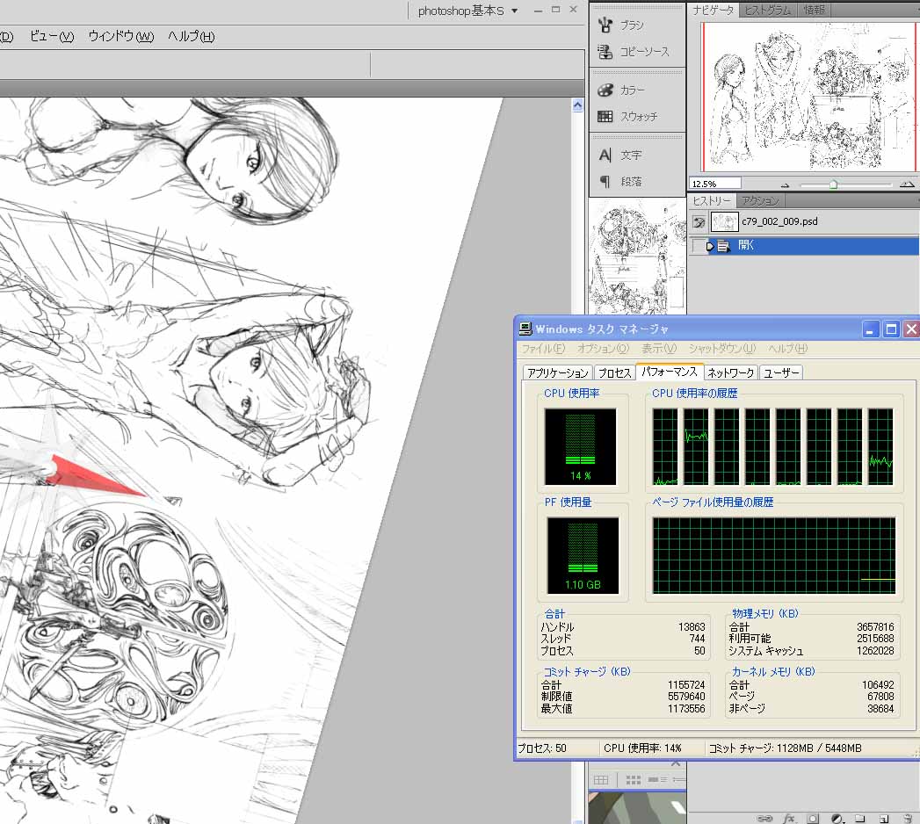The width and height of the screenshot is (920, 824).
Task: Switch to the プロセス tab
Action: tap(614, 373)
